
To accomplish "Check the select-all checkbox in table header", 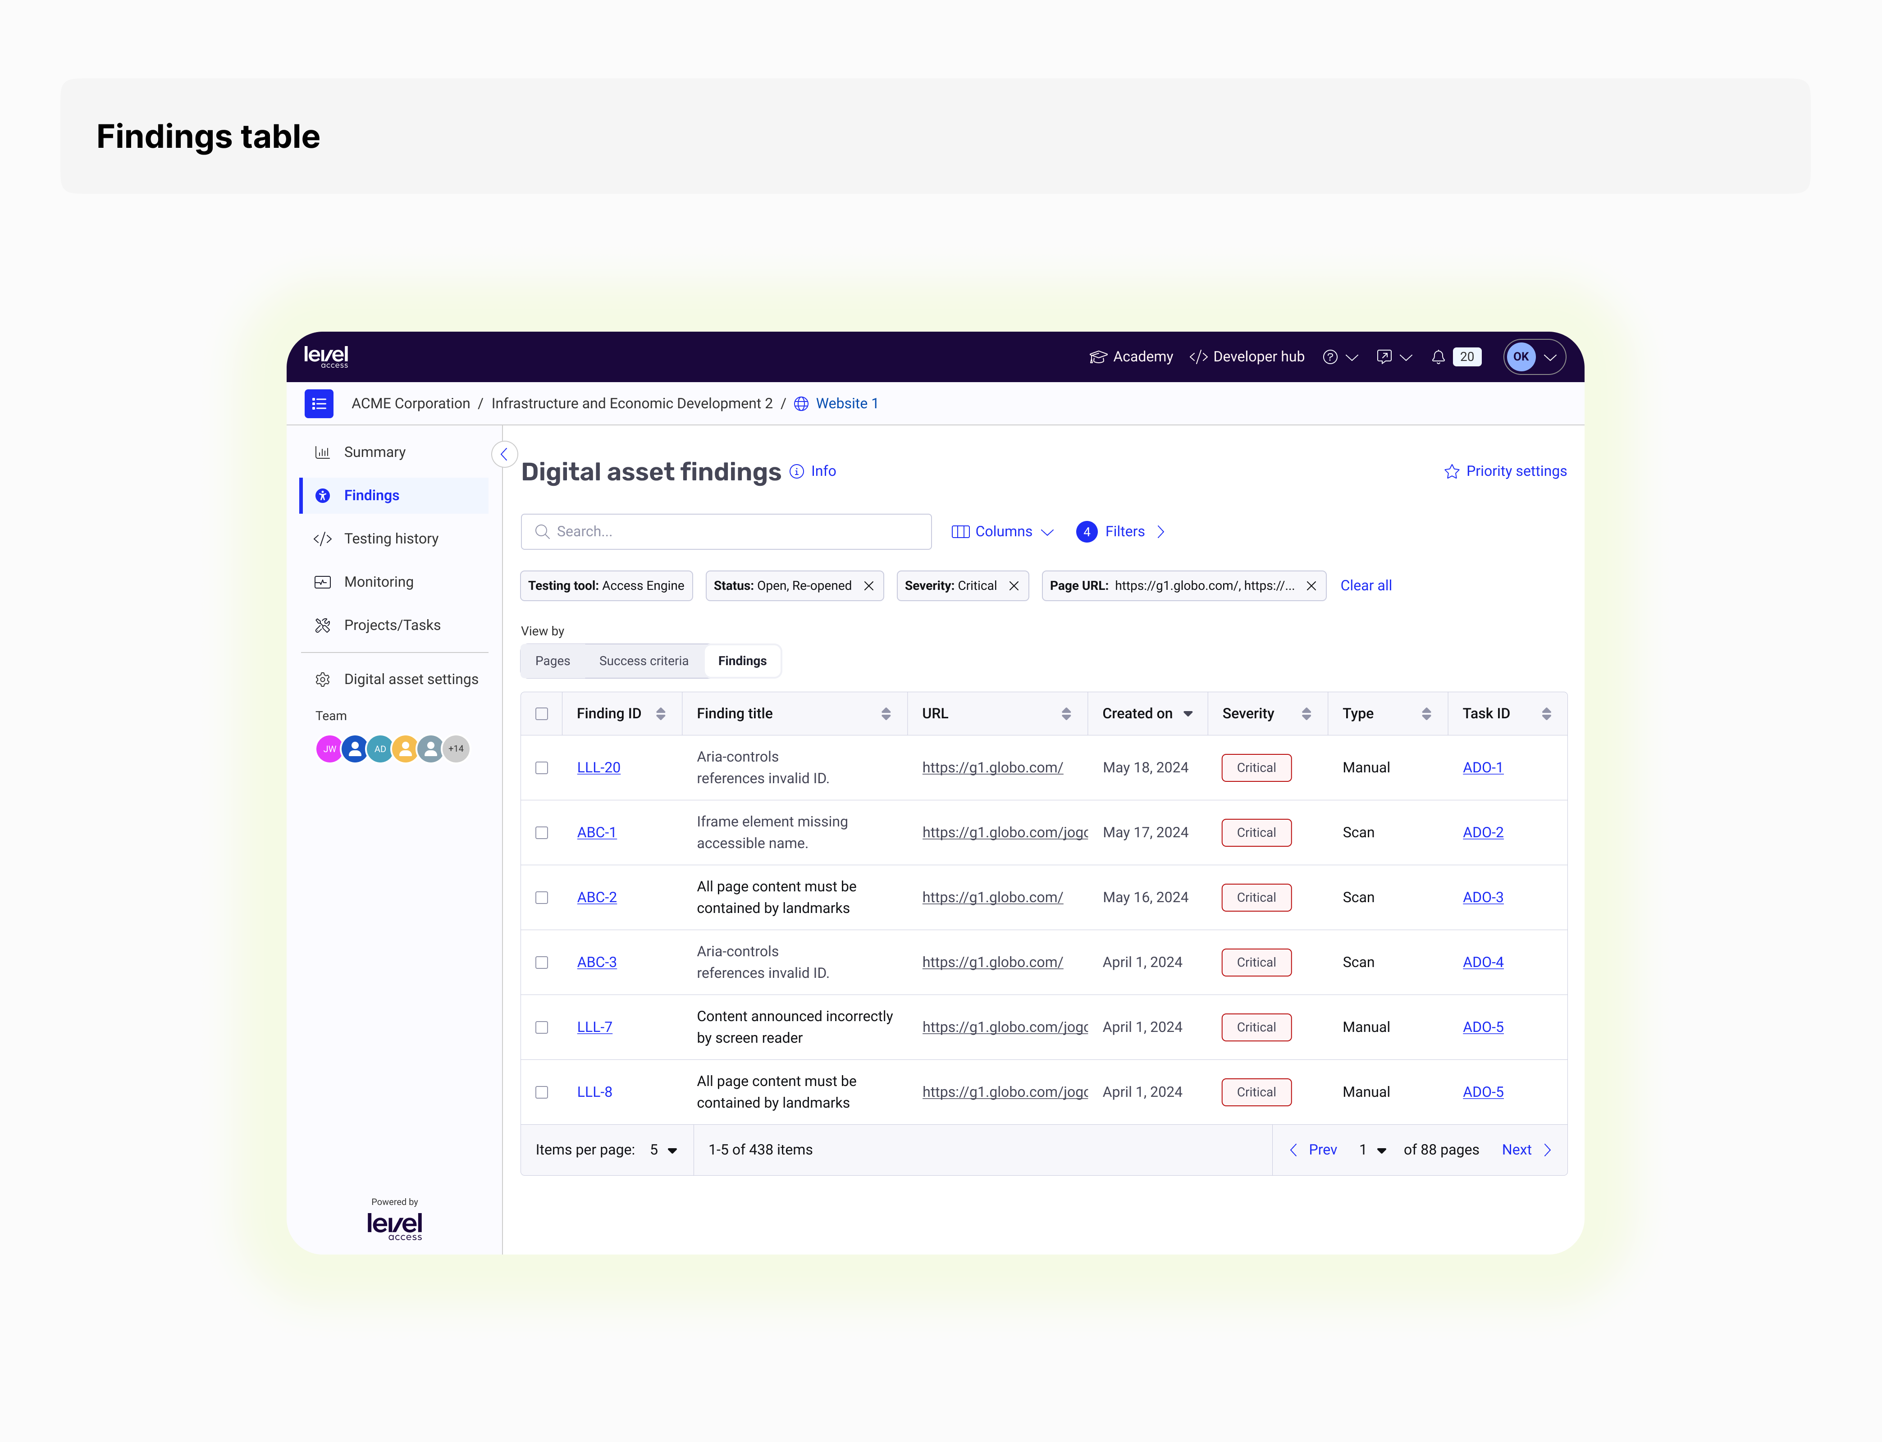I will point(542,713).
